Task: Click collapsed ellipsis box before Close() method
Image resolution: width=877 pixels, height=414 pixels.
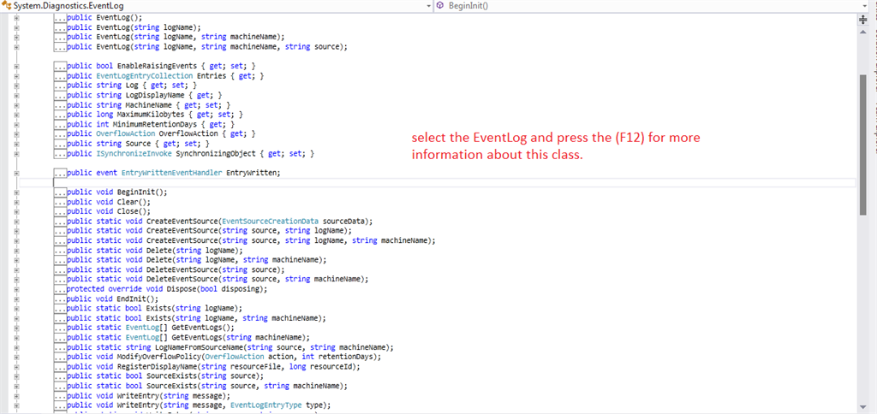Action: (61, 211)
